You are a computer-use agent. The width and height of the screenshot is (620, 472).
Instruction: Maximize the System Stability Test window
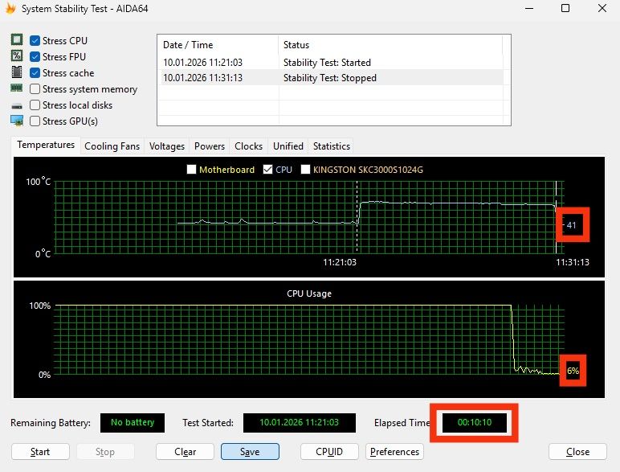[565, 8]
